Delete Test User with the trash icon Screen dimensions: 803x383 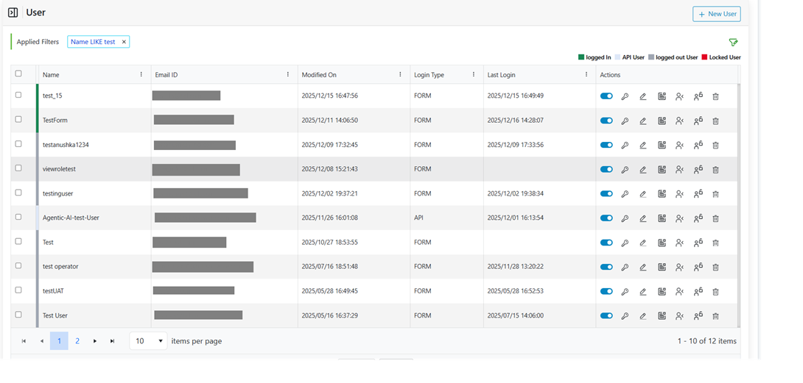point(716,316)
